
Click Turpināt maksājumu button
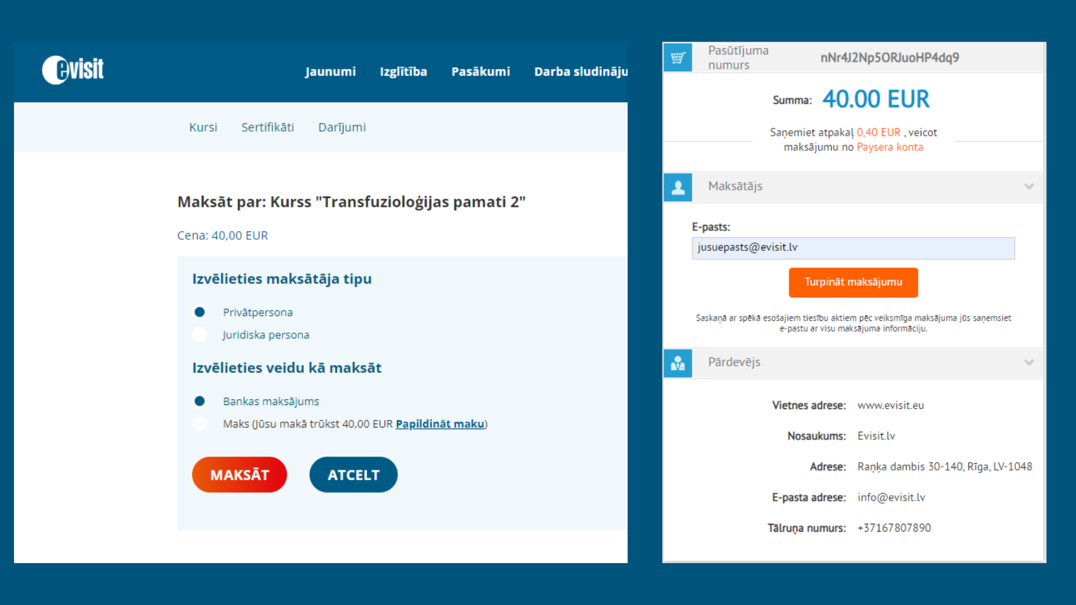click(853, 282)
